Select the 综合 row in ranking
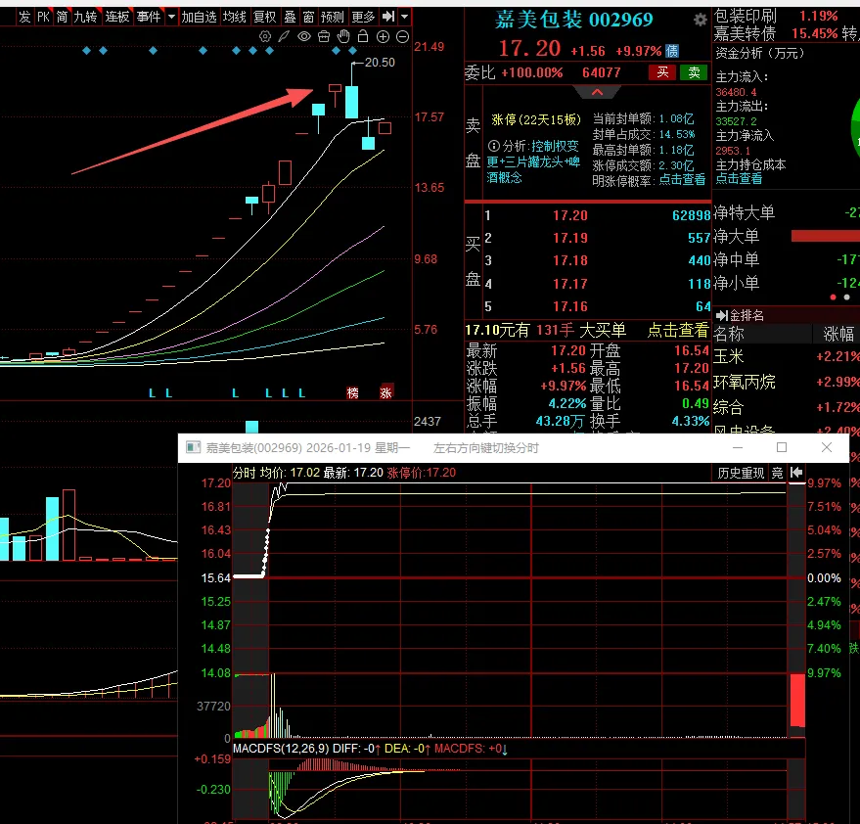Screen dimensions: 860x824 [786, 407]
